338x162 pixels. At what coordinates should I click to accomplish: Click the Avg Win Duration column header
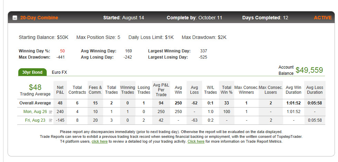(294, 90)
